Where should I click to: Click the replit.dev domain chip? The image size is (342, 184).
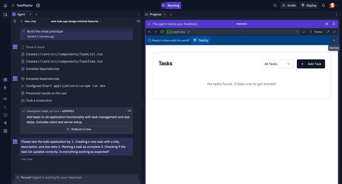pyautogui.click(x=176, y=32)
